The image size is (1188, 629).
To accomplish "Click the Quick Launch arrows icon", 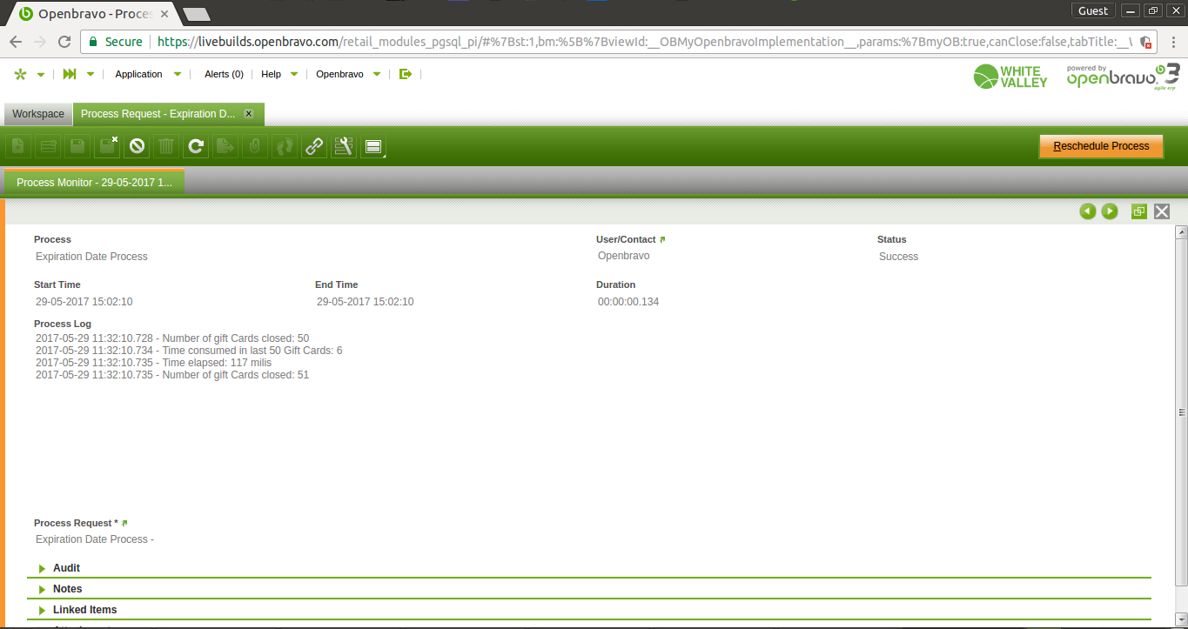I will pyautogui.click(x=70, y=74).
